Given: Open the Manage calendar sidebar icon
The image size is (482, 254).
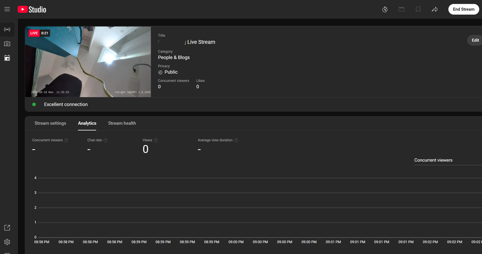Looking at the screenshot, I should [7, 58].
